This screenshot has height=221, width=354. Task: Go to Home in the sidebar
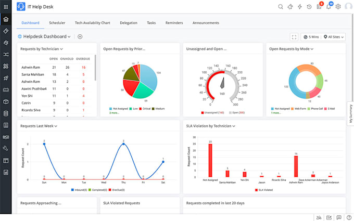pyautogui.click(x=6, y=19)
